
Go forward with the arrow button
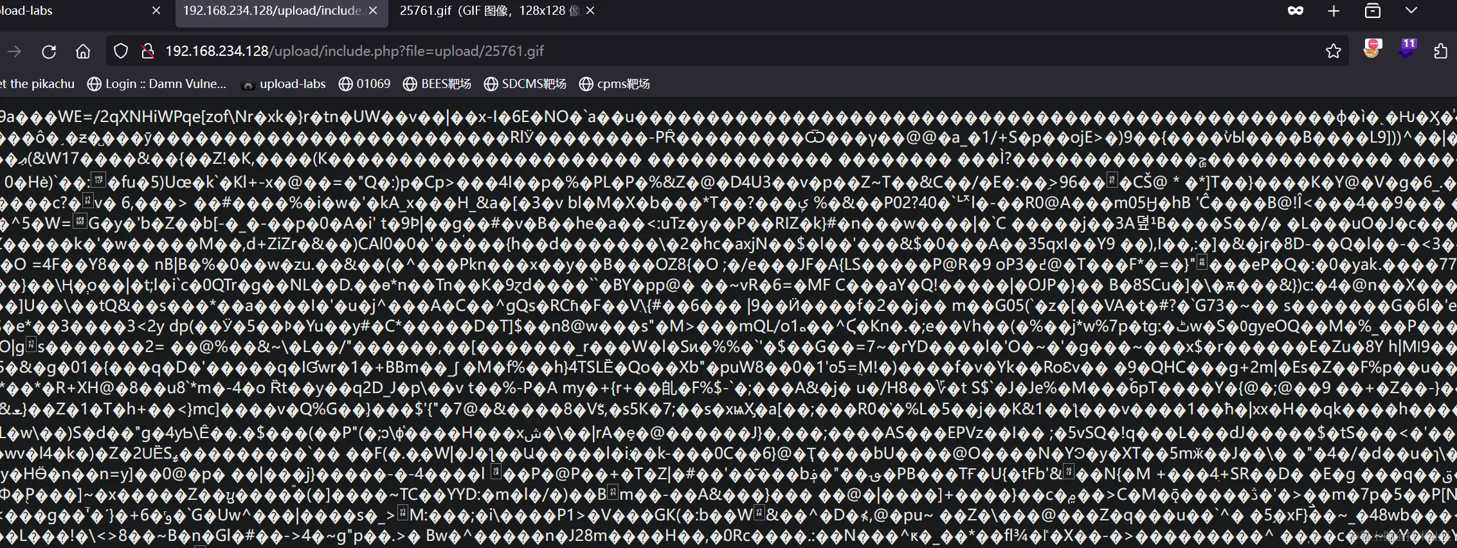14,51
